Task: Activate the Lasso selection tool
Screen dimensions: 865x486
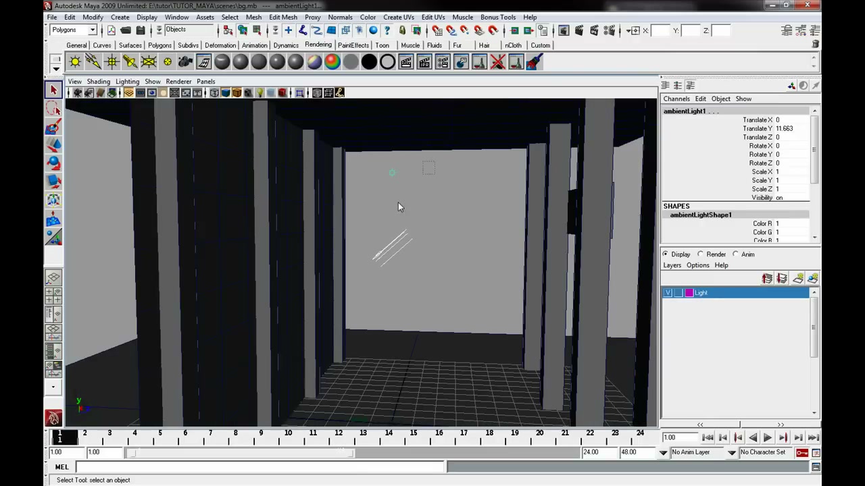Action: pyautogui.click(x=53, y=109)
